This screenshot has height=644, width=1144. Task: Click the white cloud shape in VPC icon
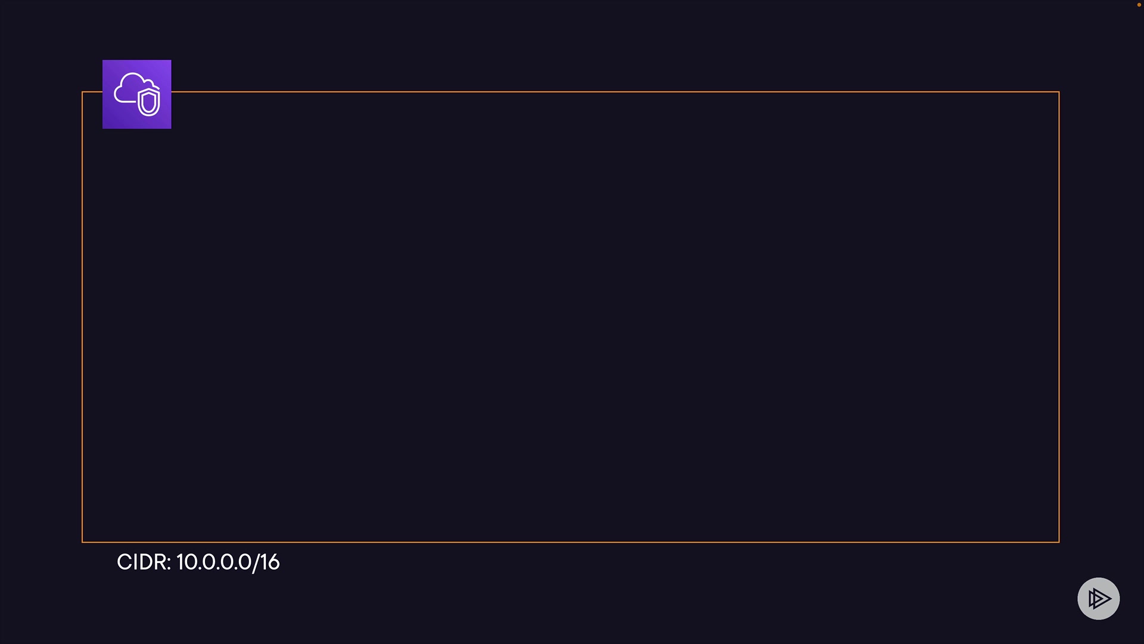(128, 88)
